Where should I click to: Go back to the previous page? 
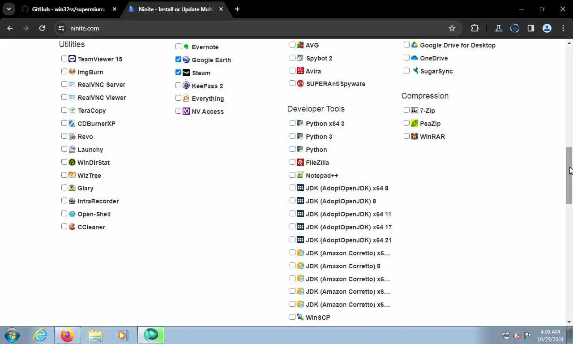point(10,28)
